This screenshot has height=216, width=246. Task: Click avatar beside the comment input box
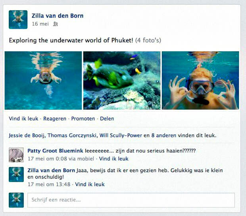(x=16, y=200)
